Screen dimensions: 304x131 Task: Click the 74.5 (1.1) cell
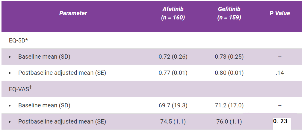pos(173,122)
